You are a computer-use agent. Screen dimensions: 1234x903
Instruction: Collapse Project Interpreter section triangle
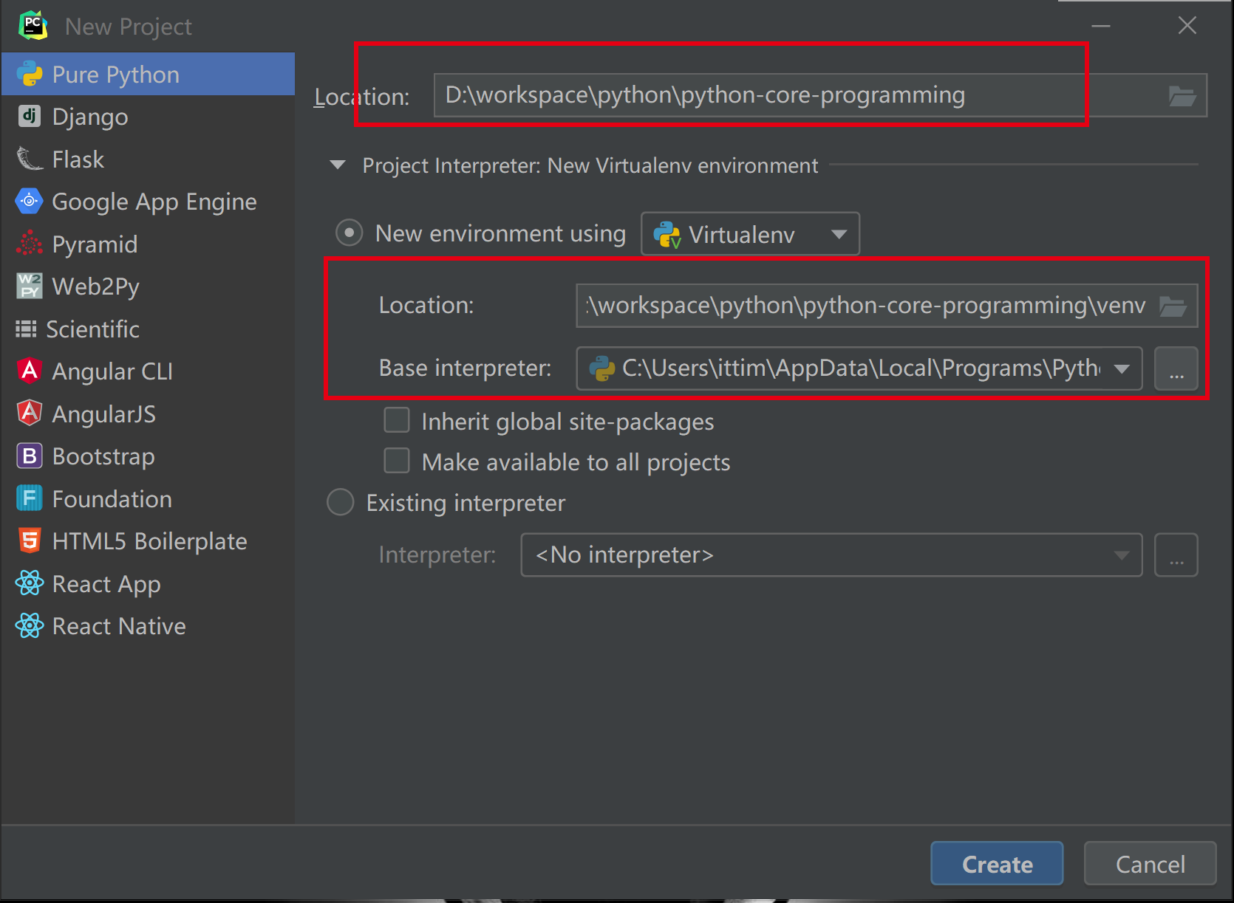point(338,165)
